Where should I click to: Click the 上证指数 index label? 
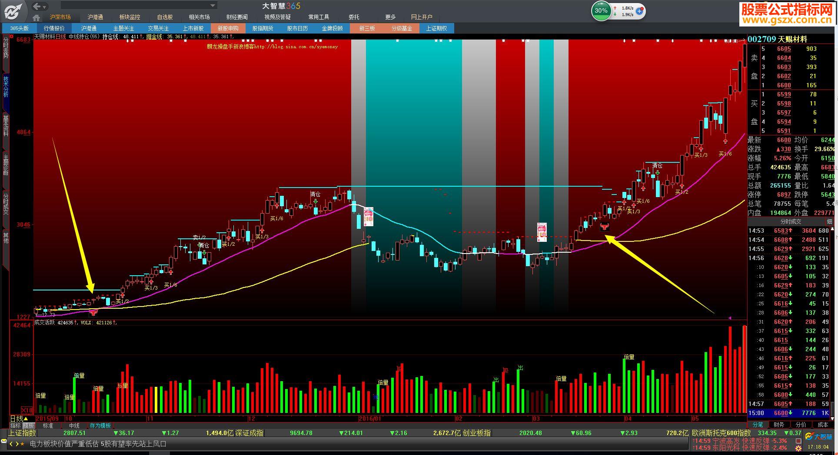point(22,433)
